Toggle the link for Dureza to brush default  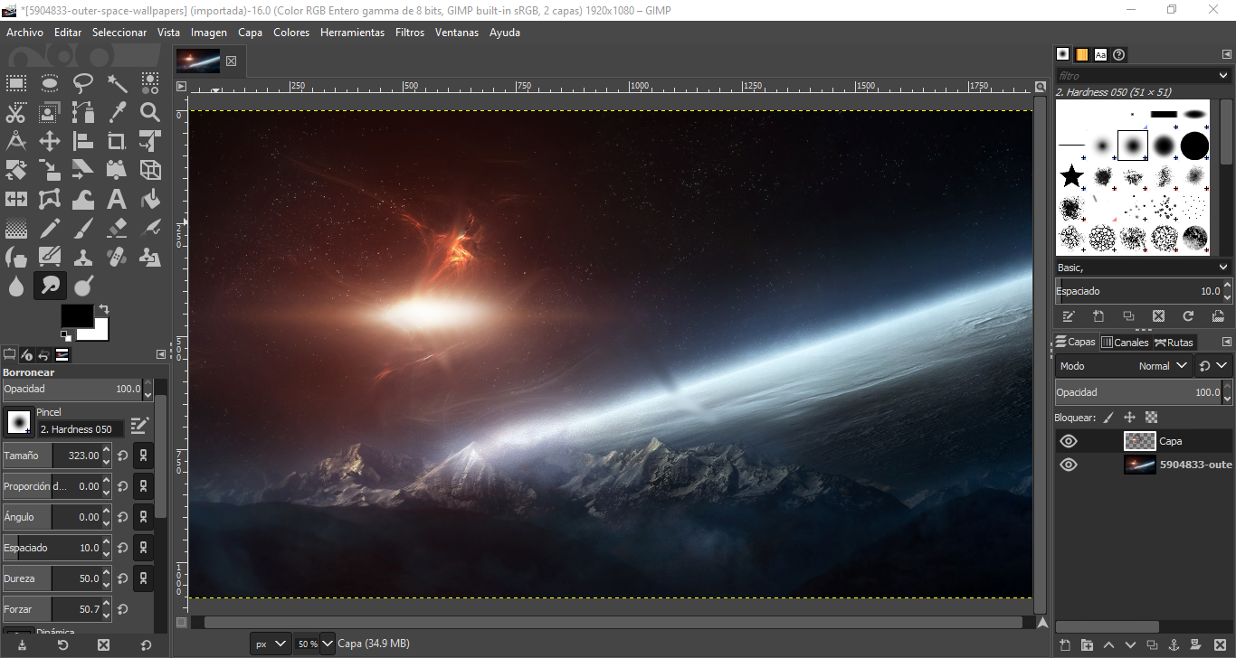coord(142,578)
